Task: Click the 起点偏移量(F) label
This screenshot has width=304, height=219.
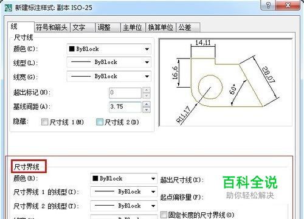Action: [182, 197]
